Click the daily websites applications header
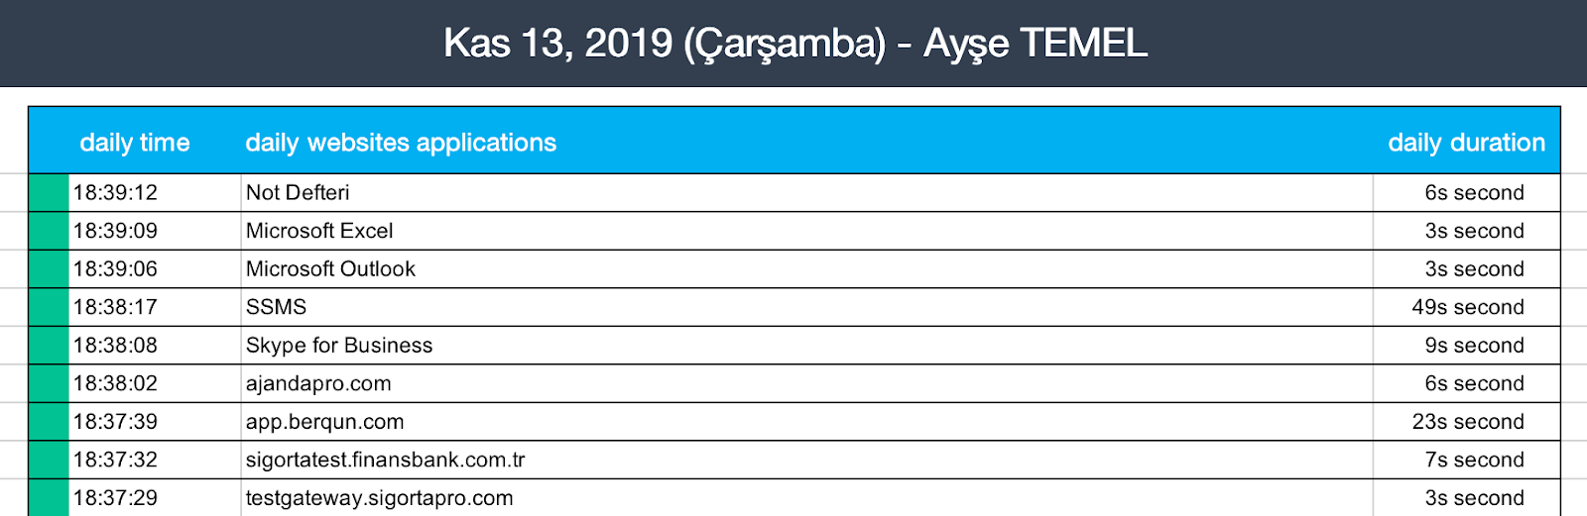This screenshot has width=1587, height=516. click(x=401, y=143)
